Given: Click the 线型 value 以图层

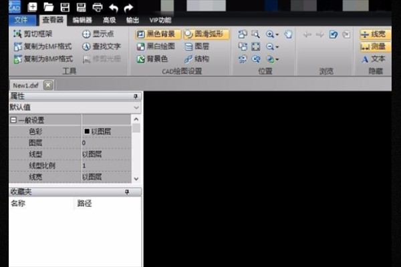Looking at the screenshot, I should point(106,154).
